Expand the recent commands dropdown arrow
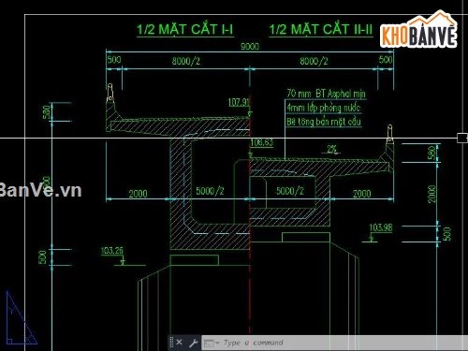This screenshot has height=351, width=468. pos(217,343)
